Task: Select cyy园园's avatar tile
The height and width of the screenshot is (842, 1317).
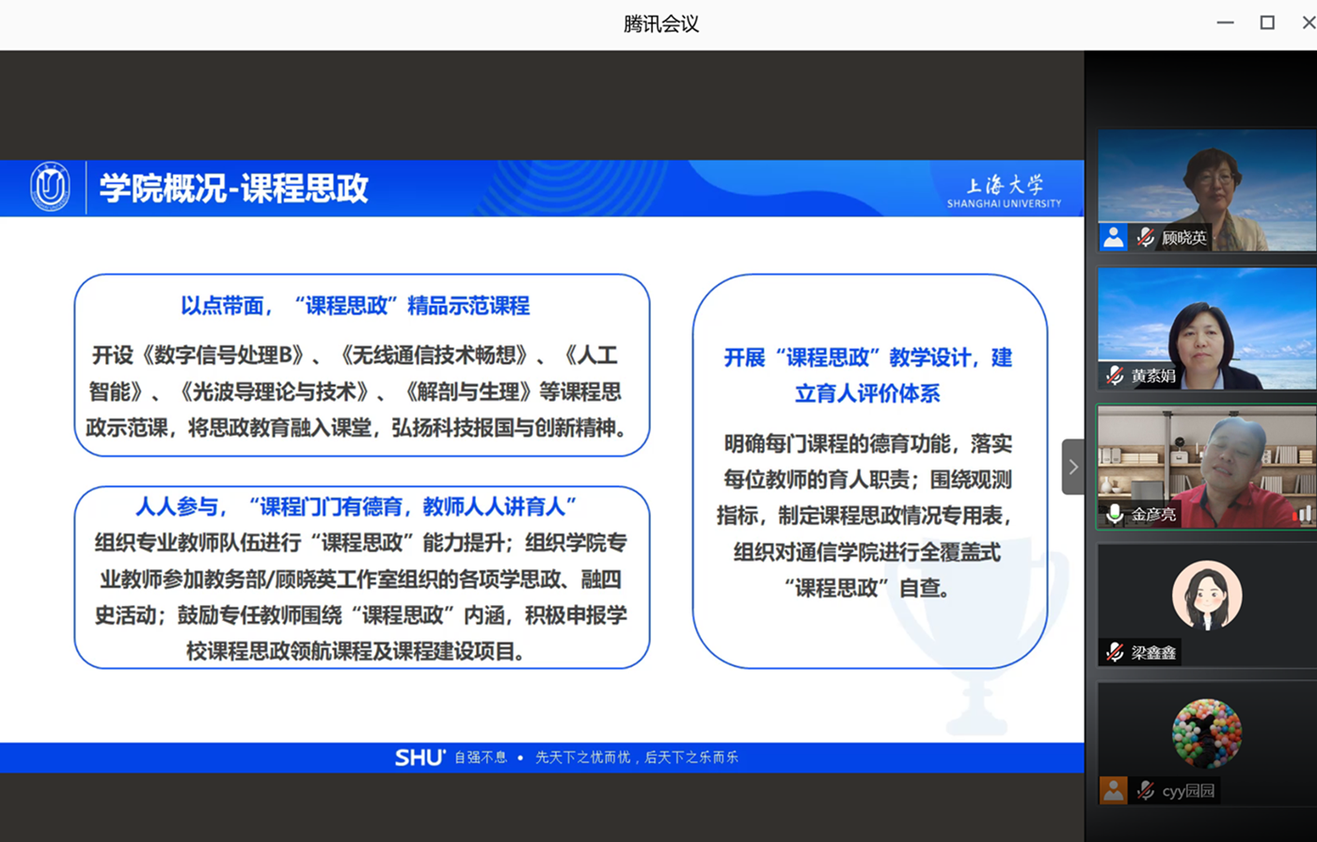Action: pos(1207,743)
